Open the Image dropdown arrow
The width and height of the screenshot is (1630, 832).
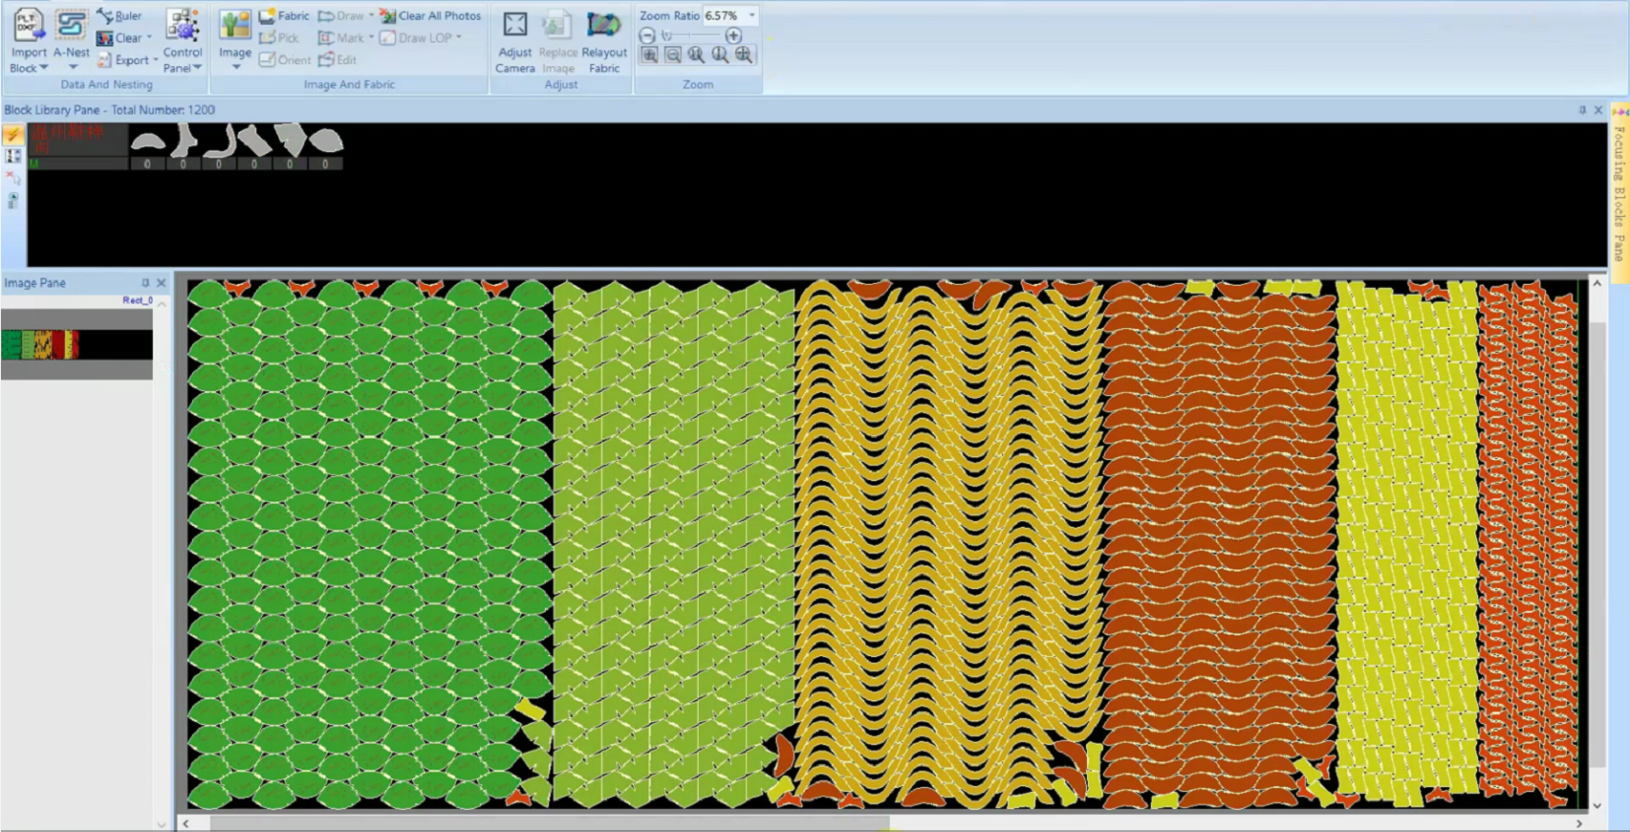pos(235,67)
